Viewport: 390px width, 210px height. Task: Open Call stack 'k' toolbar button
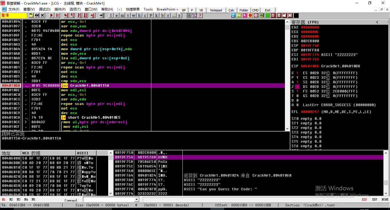coord(156,15)
